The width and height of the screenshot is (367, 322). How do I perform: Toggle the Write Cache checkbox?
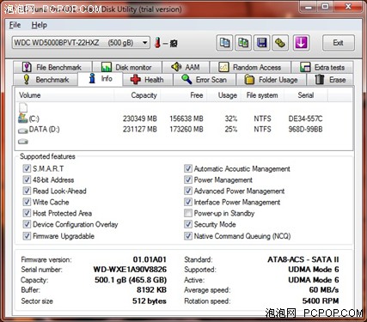[27, 202]
